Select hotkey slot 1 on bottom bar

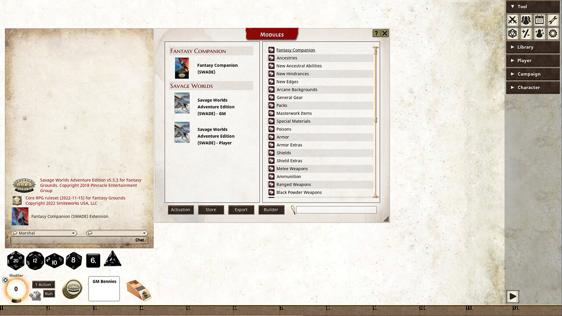(23, 311)
